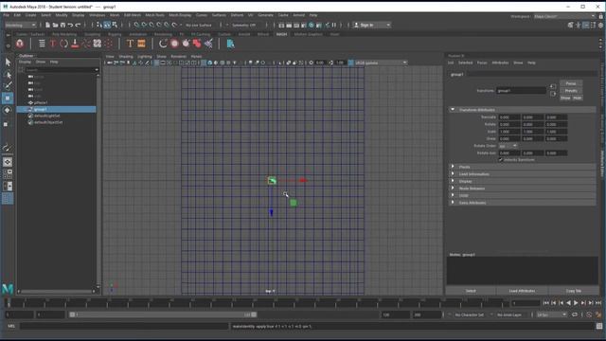This screenshot has height=341, width=606.
Task: Click the orange SVG shelf icon
Action: (x=141, y=44)
